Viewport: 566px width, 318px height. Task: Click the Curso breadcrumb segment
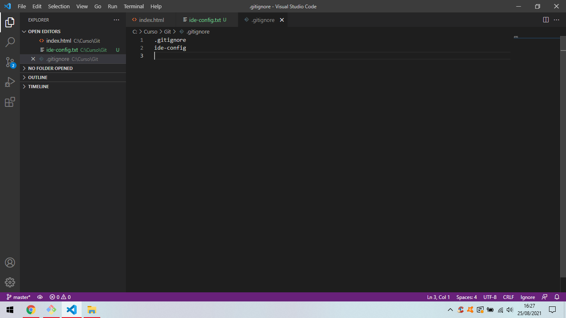point(150,31)
